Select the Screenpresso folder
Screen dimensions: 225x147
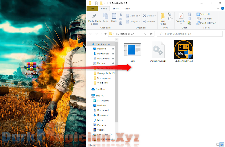pos(102,78)
